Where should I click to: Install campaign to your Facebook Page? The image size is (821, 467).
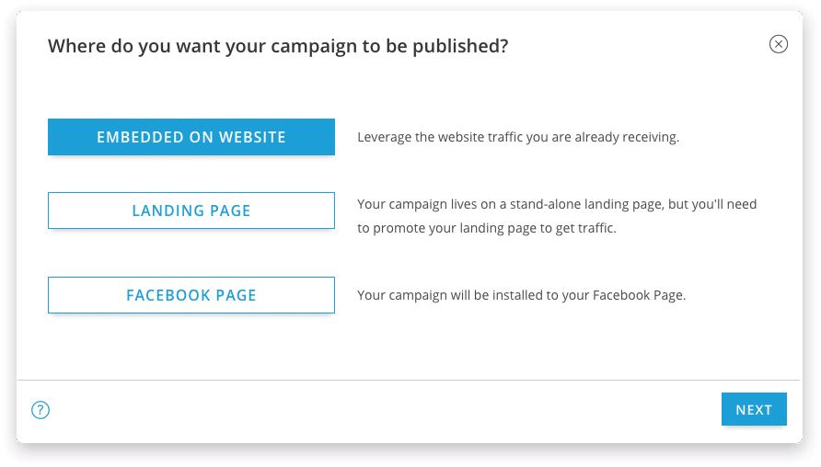click(191, 295)
